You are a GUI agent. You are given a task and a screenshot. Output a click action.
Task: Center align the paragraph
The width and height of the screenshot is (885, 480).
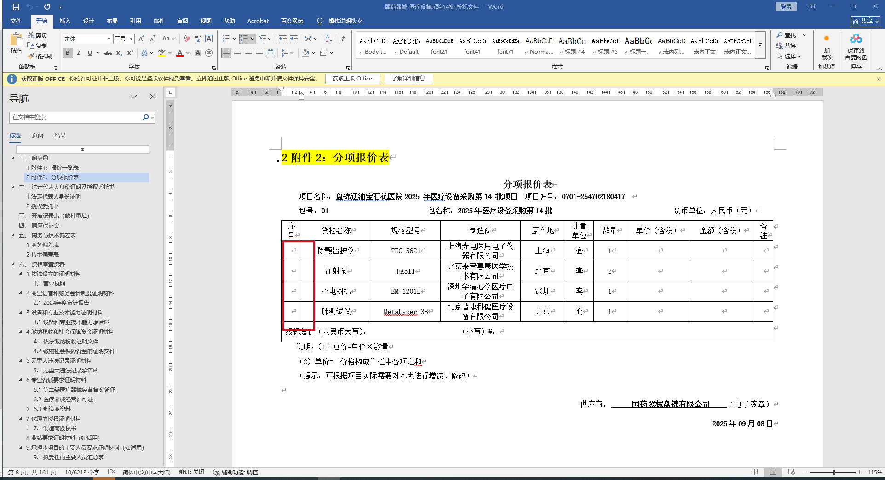[x=237, y=53]
